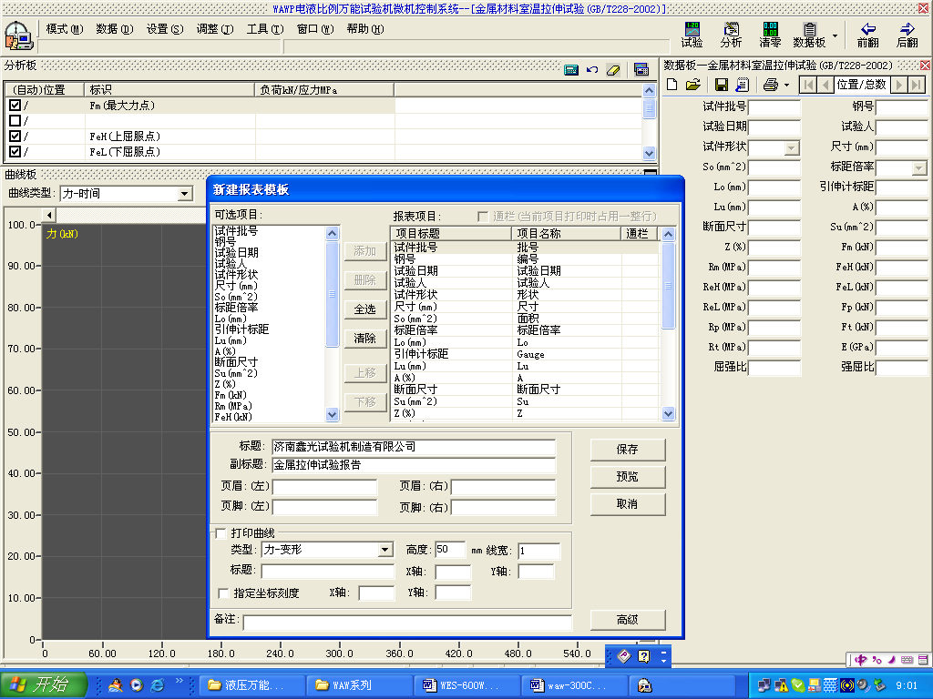Open the 模式(M) menu
The height and width of the screenshot is (699, 933).
(x=65, y=28)
